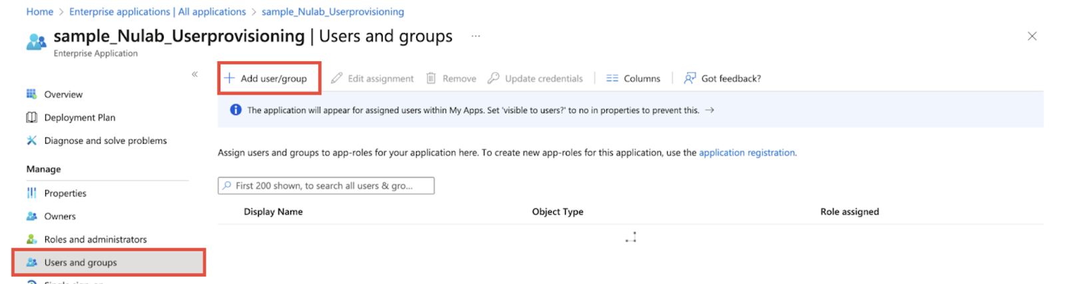Sort by the Display Name column header

click(273, 212)
